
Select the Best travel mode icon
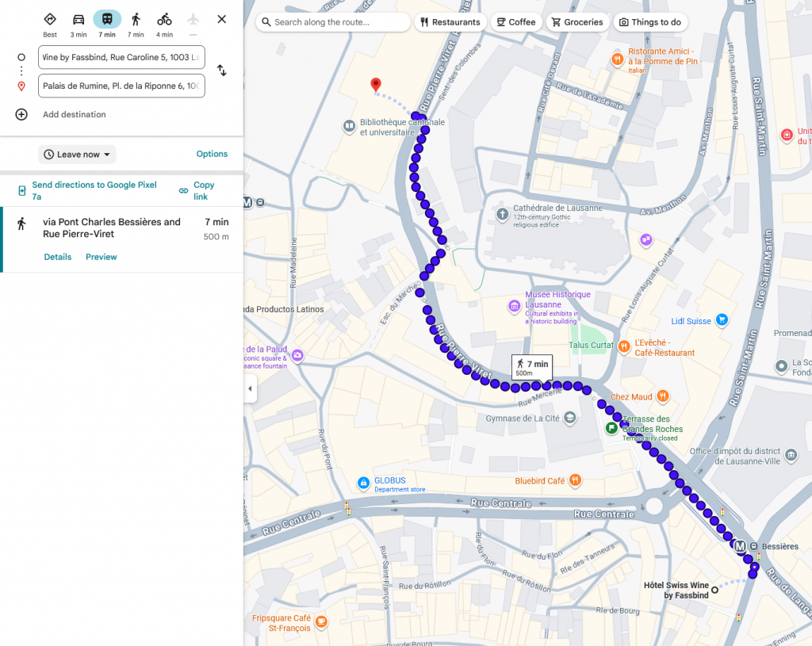pos(50,20)
